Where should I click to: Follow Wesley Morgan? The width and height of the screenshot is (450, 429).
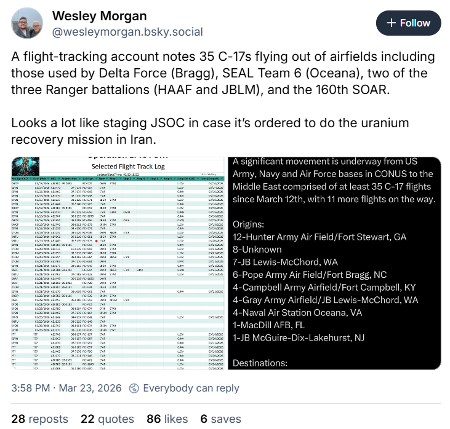[409, 23]
